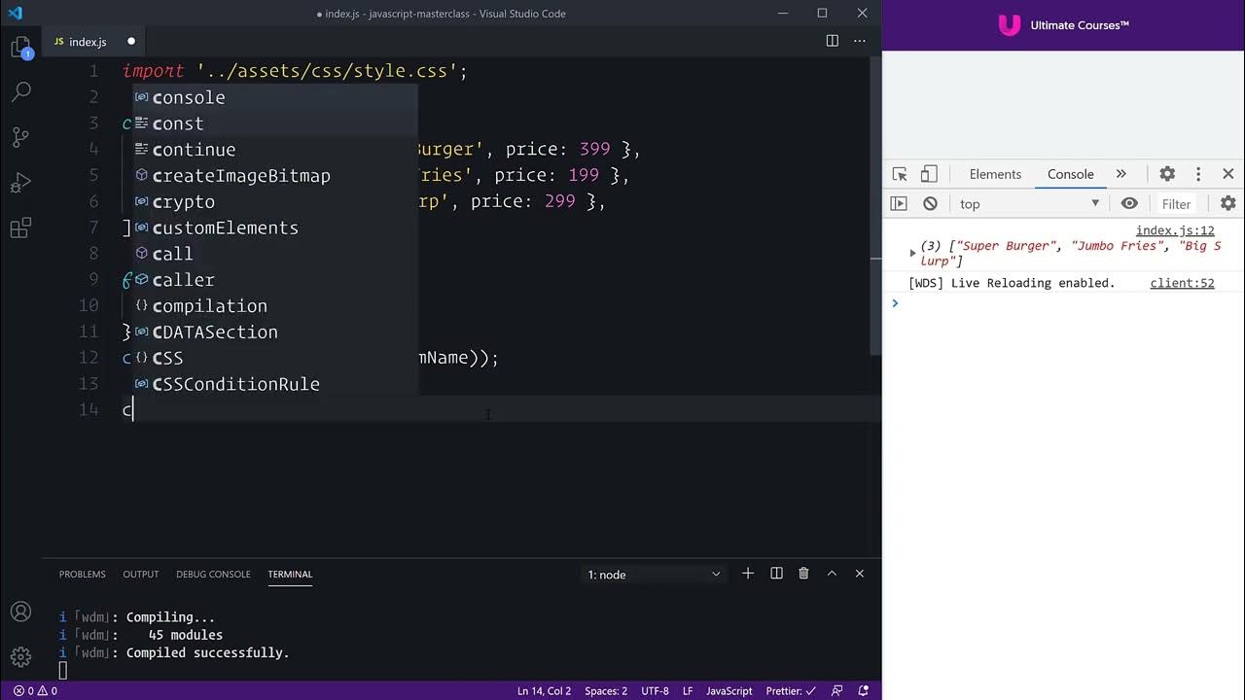Choose 'CSSConditionRule' from the suggestions
Image resolution: width=1245 pixels, height=700 pixels.
point(275,384)
